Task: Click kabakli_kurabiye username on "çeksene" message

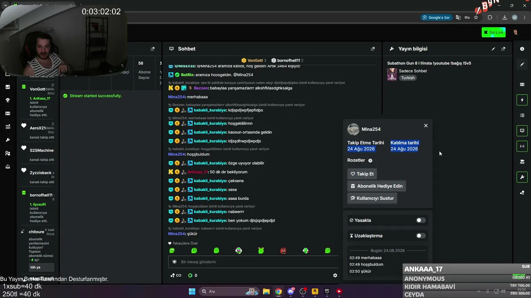Action: pyautogui.click(x=210, y=181)
